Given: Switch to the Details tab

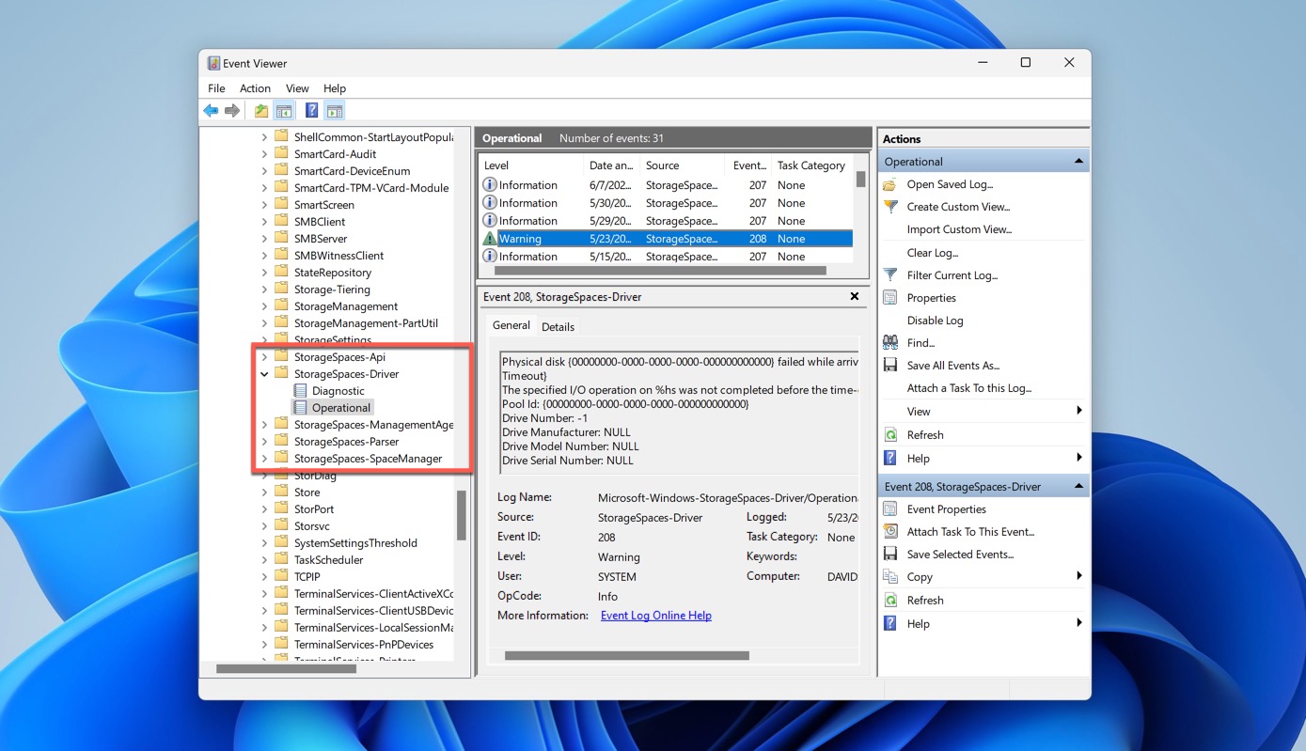Looking at the screenshot, I should [558, 327].
